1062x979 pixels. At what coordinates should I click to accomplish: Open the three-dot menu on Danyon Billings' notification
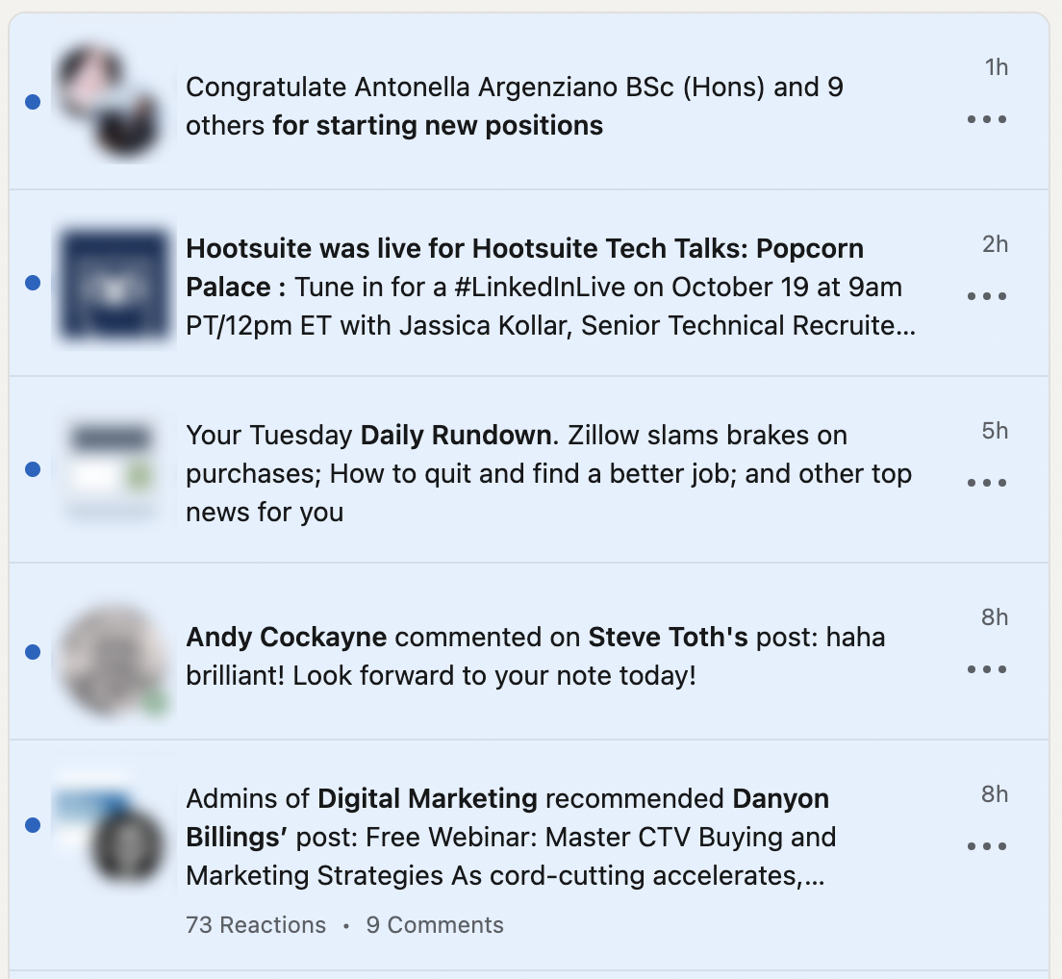987,846
